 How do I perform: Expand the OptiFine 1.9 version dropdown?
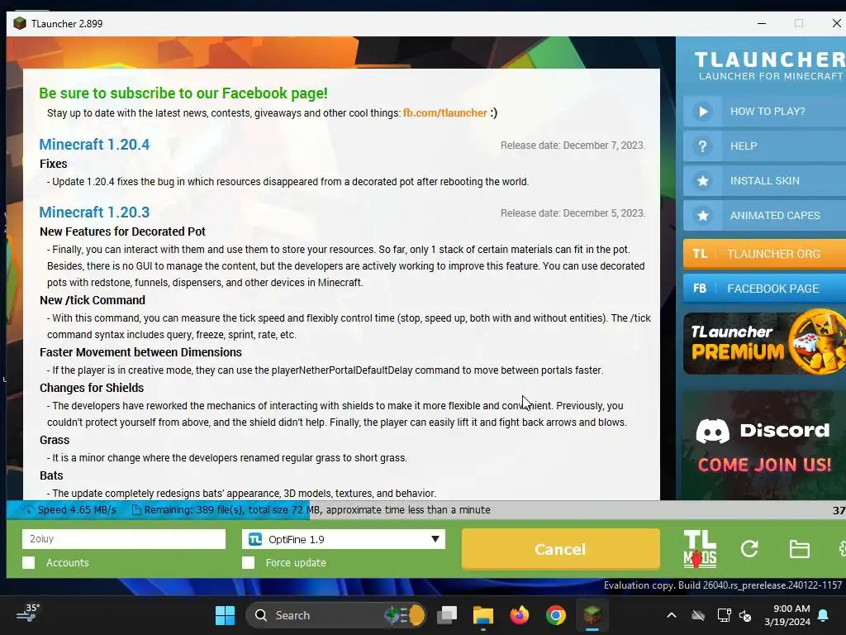(x=343, y=539)
